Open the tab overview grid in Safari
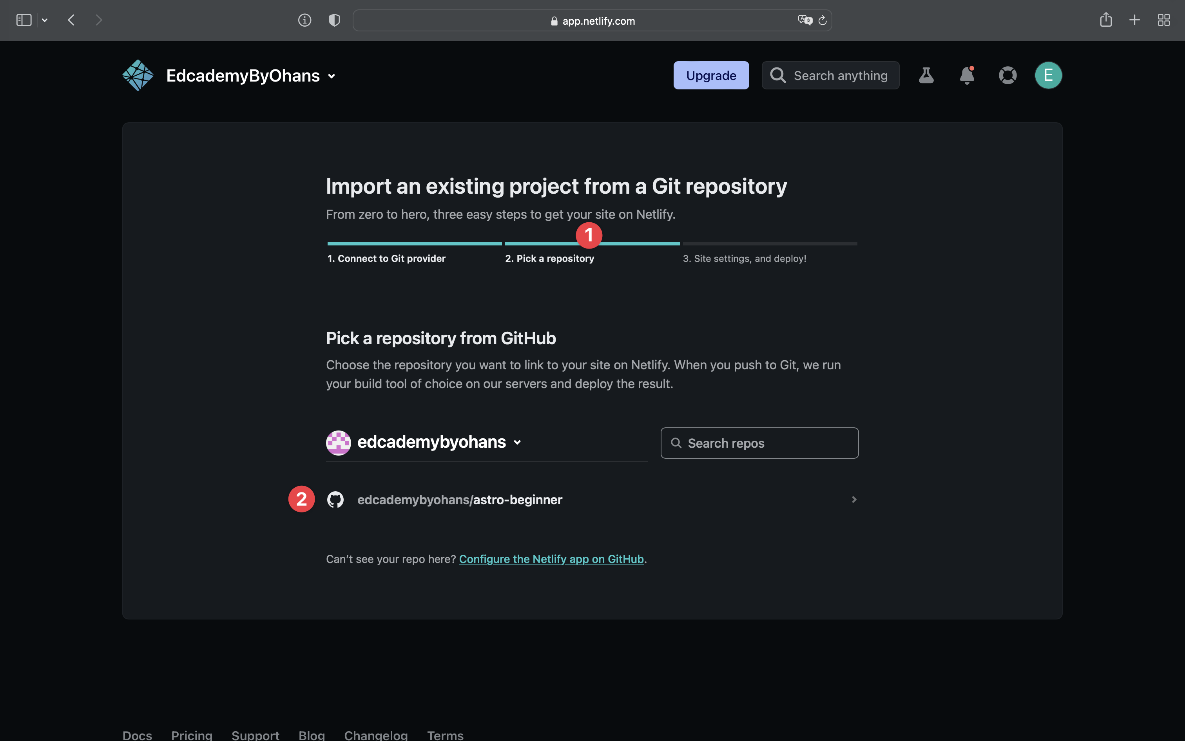The height and width of the screenshot is (741, 1185). click(x=1164, y=20)
